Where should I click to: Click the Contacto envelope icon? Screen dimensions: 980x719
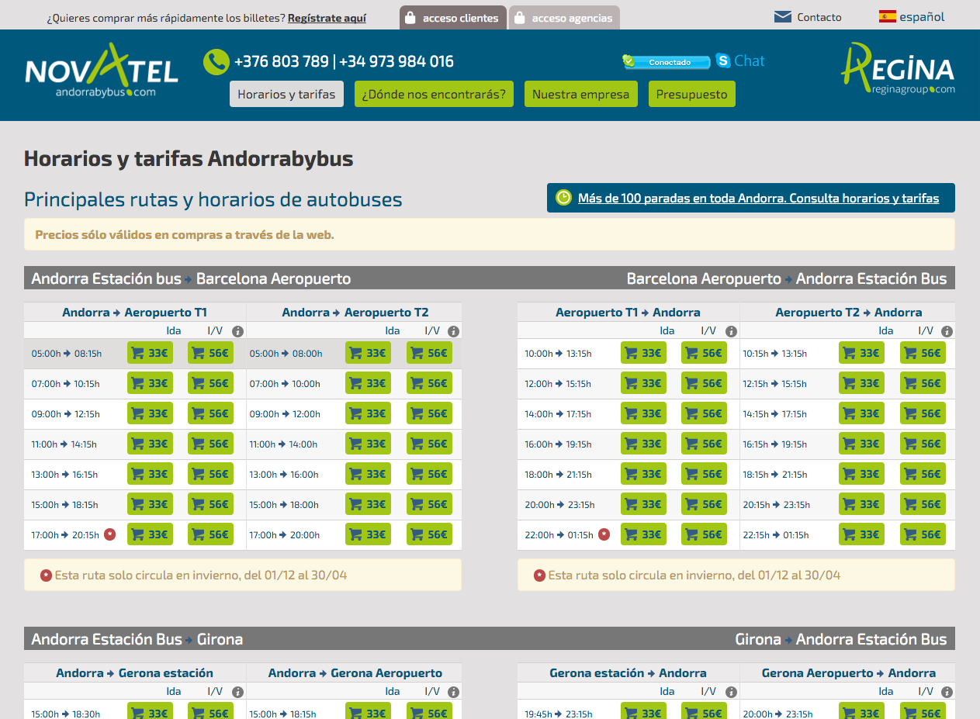tap(783, 17)
